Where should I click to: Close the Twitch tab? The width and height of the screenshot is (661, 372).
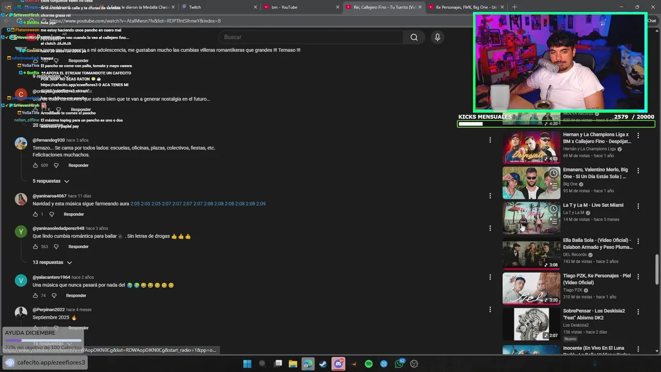255,7
